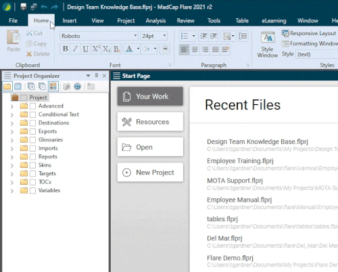Switch to the View ribbon tab
This screenshot has width=338, height=272.
point(97,21)
